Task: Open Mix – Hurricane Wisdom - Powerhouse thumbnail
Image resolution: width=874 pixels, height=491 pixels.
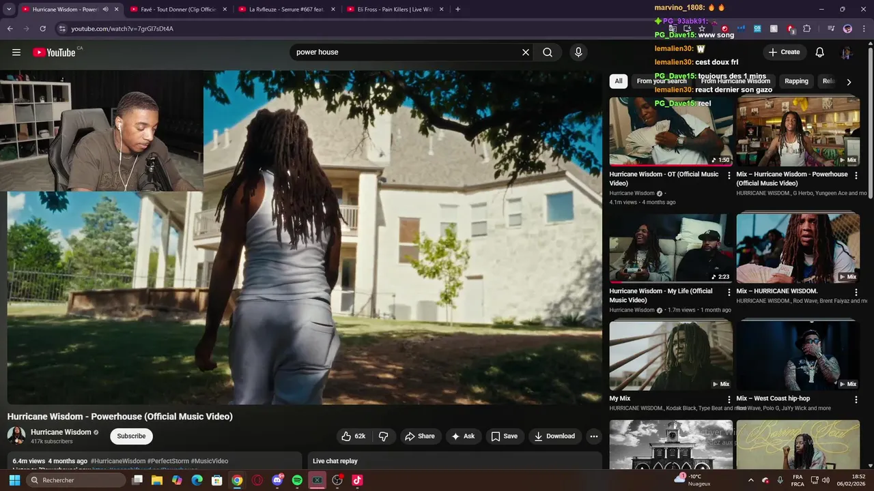Action: tap(798, 131)
